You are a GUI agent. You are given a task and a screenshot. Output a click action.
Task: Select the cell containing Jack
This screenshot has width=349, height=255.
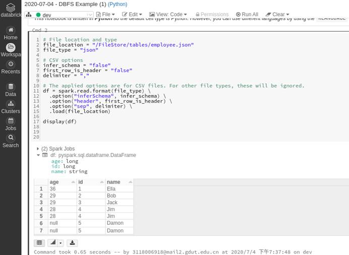[x=120, y=202]
